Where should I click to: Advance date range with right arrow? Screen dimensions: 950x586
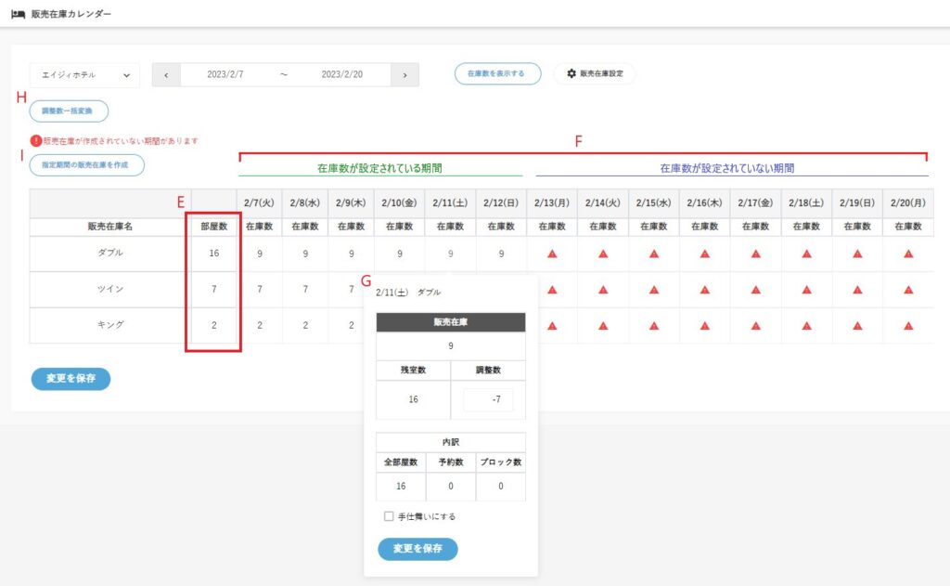pyautogui.click(x=404, y=75)
